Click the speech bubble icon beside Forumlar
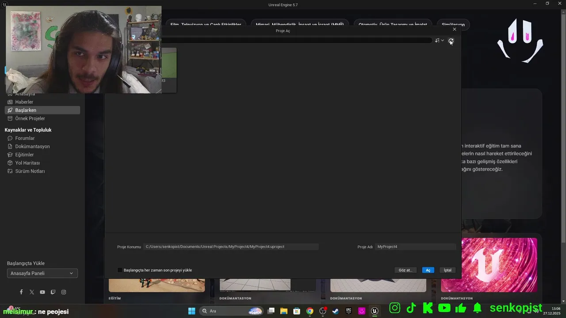This screenshot has height=318, width=566. pyautogui.click(x=10, y=138)
